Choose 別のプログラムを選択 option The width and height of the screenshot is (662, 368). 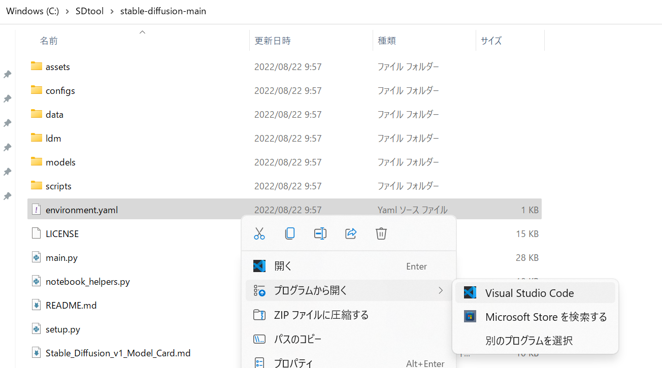529,341
